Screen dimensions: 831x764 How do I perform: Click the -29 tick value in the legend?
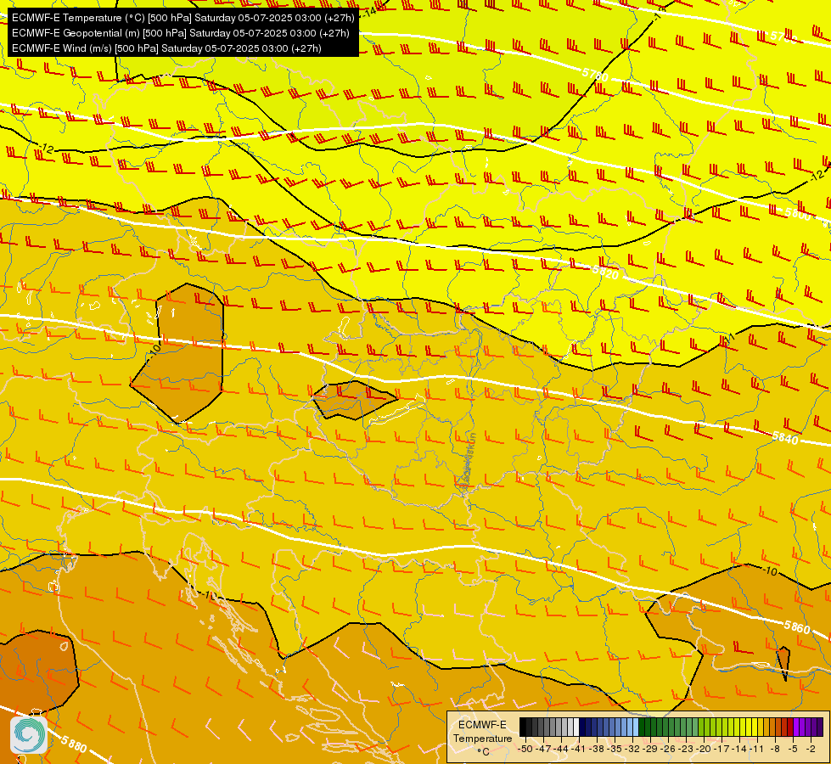649,749
